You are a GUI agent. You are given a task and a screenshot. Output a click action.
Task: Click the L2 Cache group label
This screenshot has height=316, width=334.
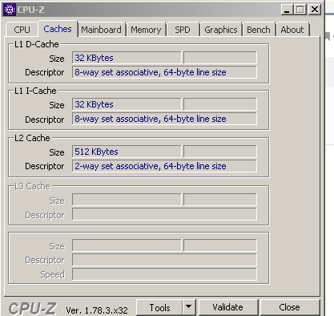[32, 138]
